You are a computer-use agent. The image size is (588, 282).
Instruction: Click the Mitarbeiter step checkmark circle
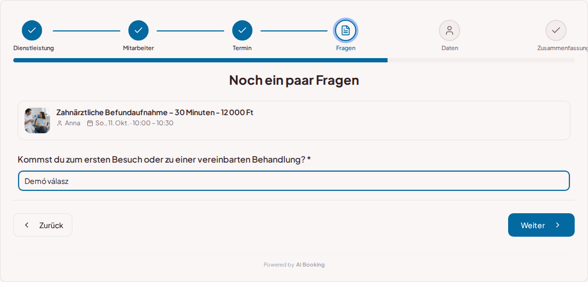(138, 30)
